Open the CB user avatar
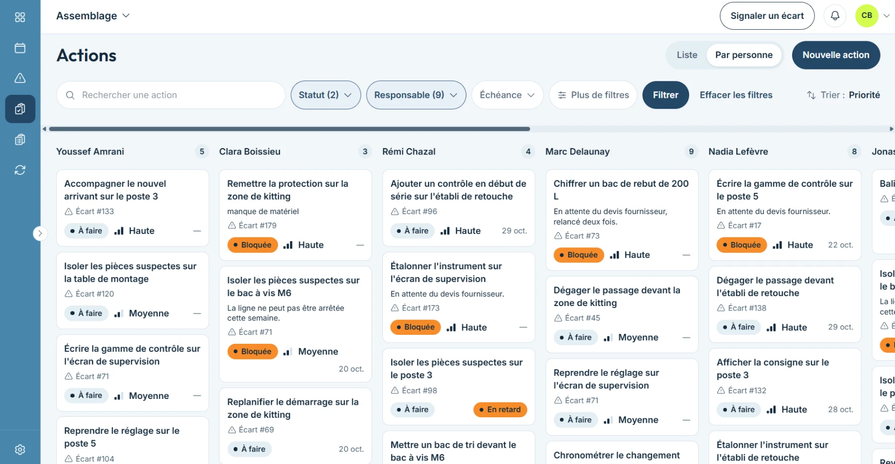Image resolution: width=895 pixels, height=464 pixels. click(x=867, y=15)
